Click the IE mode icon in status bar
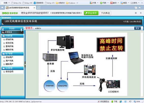The width and height of the screenshot is (144, 103). [x=121, y=101]
